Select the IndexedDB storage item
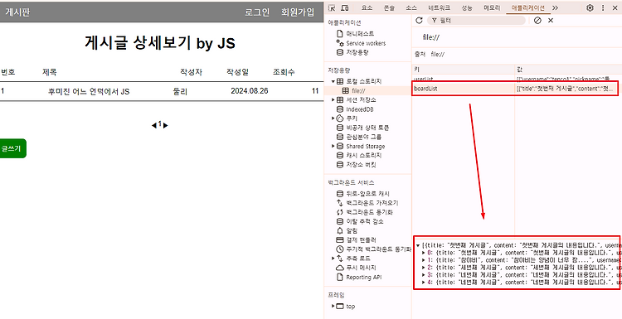 coord(355,109)
